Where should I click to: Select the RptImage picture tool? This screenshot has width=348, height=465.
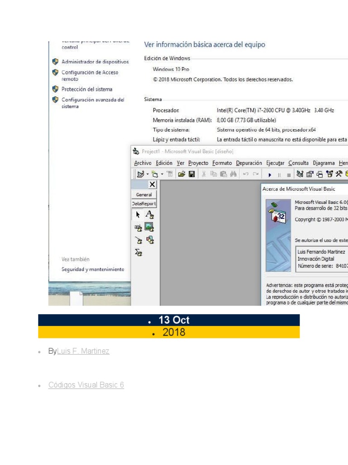pyautogui.click(x=150, y=227)
